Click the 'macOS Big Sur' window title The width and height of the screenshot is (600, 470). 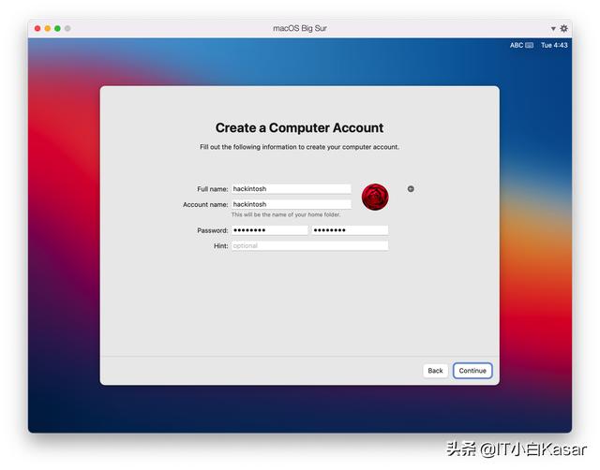[300, 28]
